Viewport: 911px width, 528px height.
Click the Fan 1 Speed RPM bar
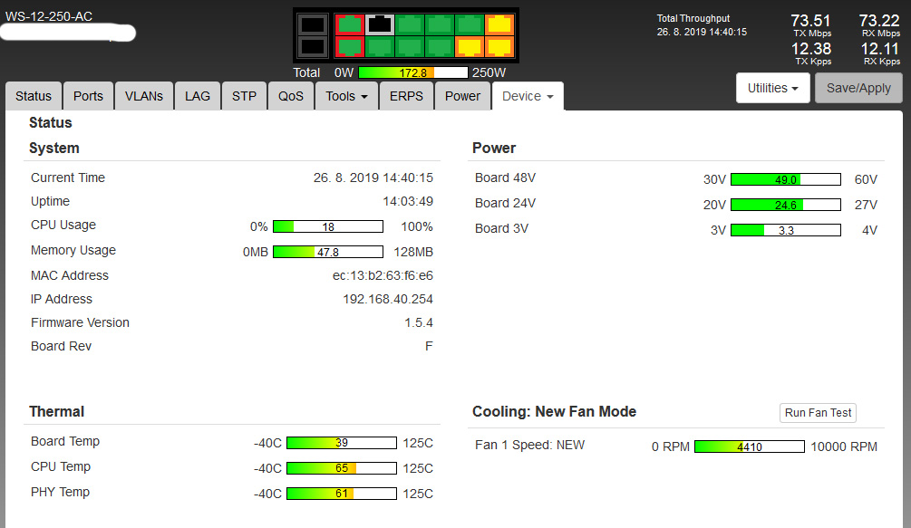[x=749, y=446]
